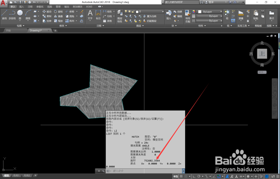Click the Rotate (旋转) tool
The image size is (280, 179).
[59, 11]
